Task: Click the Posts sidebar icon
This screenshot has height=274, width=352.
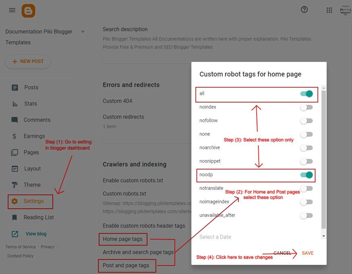Action: coord(15,88)
